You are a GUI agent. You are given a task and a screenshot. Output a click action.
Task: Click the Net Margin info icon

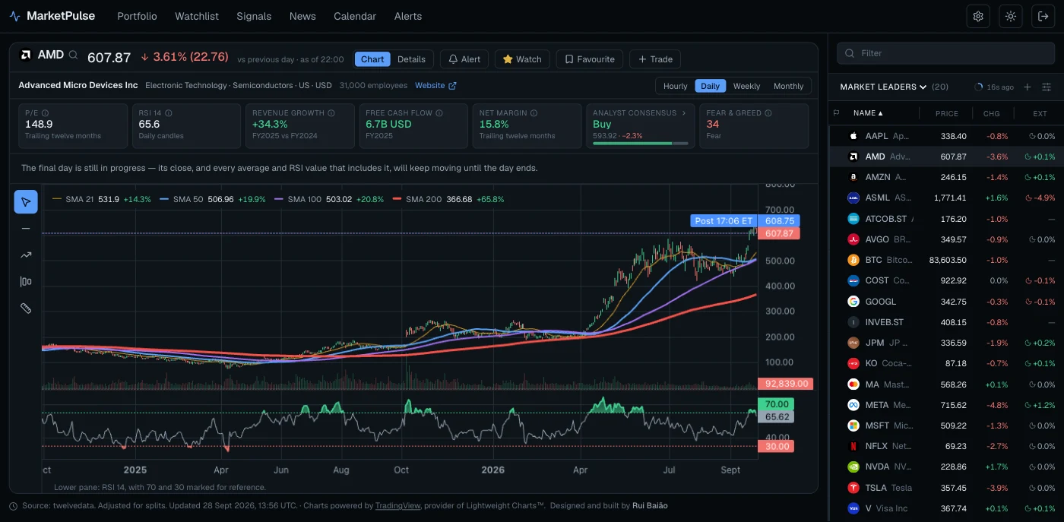(x=534, y=113)
